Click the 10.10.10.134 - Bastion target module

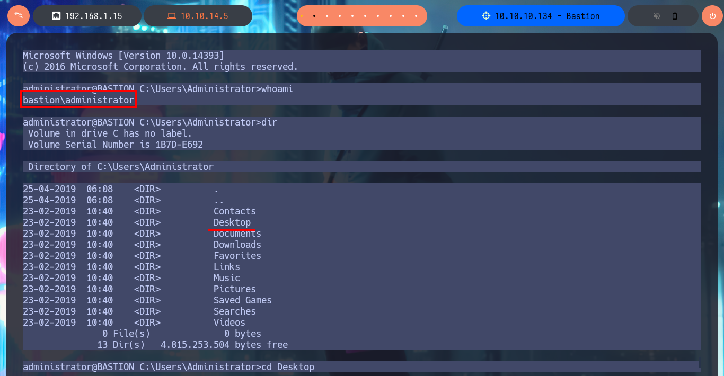point(541,16)
